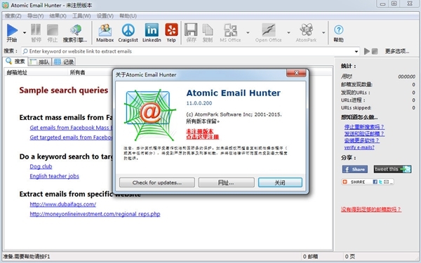This screenshot has height=263, width=421.
Task: Switch to the 记录 log tab
Action: pos(64,62)
